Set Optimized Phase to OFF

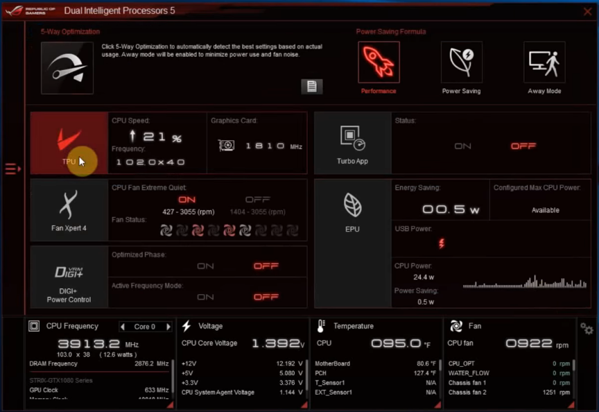(266, 266)
